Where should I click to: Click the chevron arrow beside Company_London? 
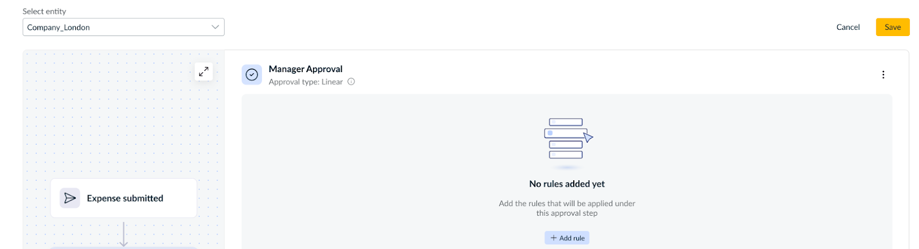click(x=215, y=27)
